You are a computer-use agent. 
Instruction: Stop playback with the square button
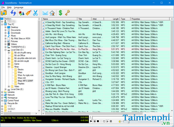(x=98, y=121)
